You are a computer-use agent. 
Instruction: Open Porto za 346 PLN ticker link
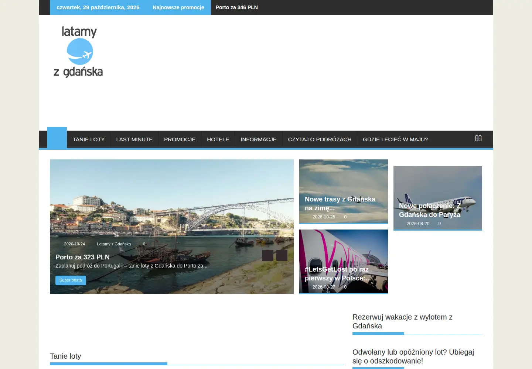click(237, 7)
